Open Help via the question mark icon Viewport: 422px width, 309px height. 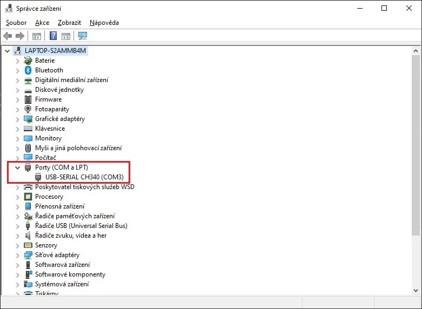53,36
